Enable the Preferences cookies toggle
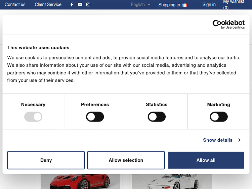Viewport: 252px width, 189px height. pyautogui.click(x=95, y=117)
